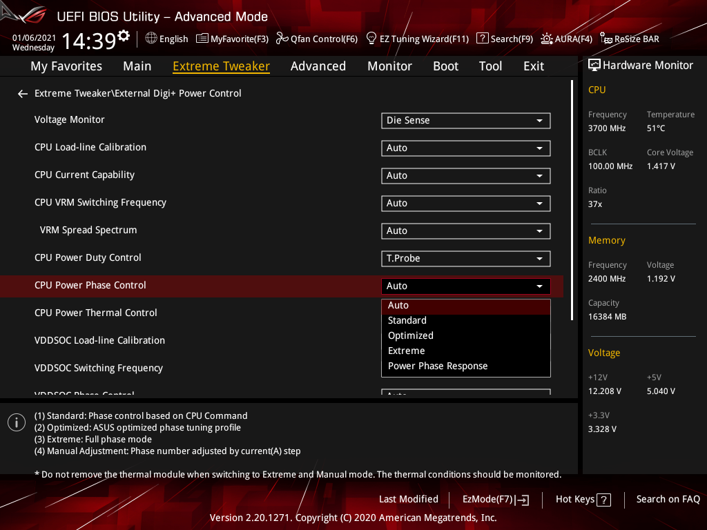This screenshot has height=530, width=707.
Task: Click the +12V 12.208 V reading
Action: pos(605,392)
